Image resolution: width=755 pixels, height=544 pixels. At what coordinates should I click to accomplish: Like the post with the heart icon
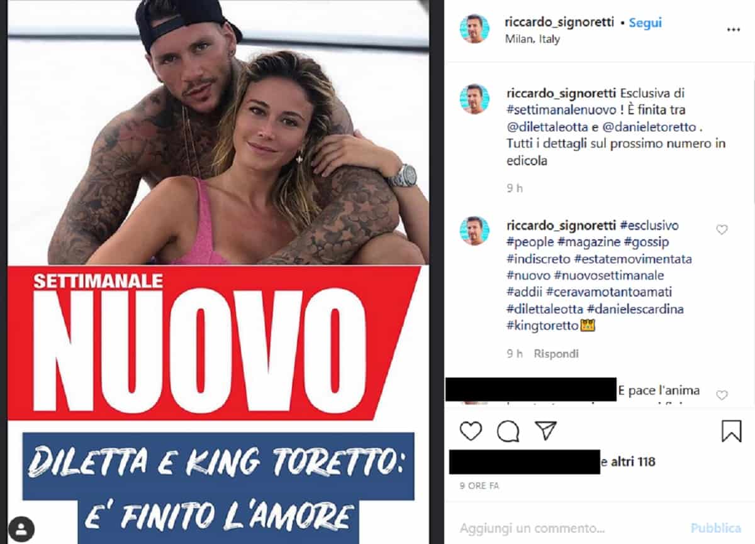[471, 430]
